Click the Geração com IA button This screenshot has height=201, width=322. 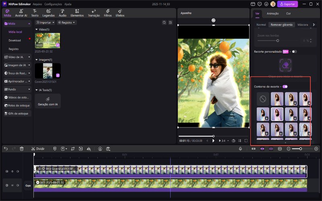tap(47, 101)
